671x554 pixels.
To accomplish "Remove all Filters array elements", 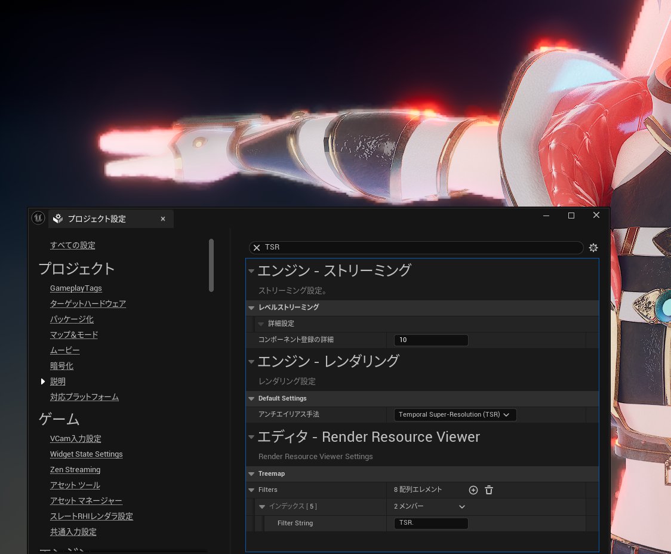I will tap(489, 490).
